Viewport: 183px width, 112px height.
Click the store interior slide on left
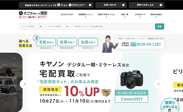(11, 82)
